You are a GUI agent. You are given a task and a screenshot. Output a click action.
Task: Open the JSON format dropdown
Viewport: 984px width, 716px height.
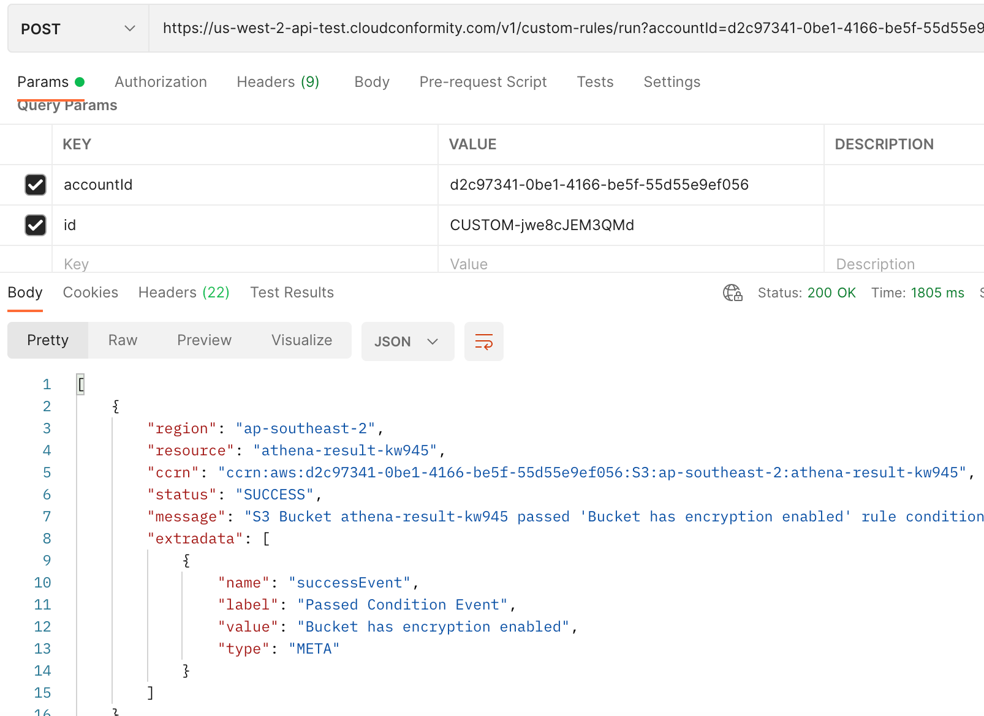coord(407,341)
